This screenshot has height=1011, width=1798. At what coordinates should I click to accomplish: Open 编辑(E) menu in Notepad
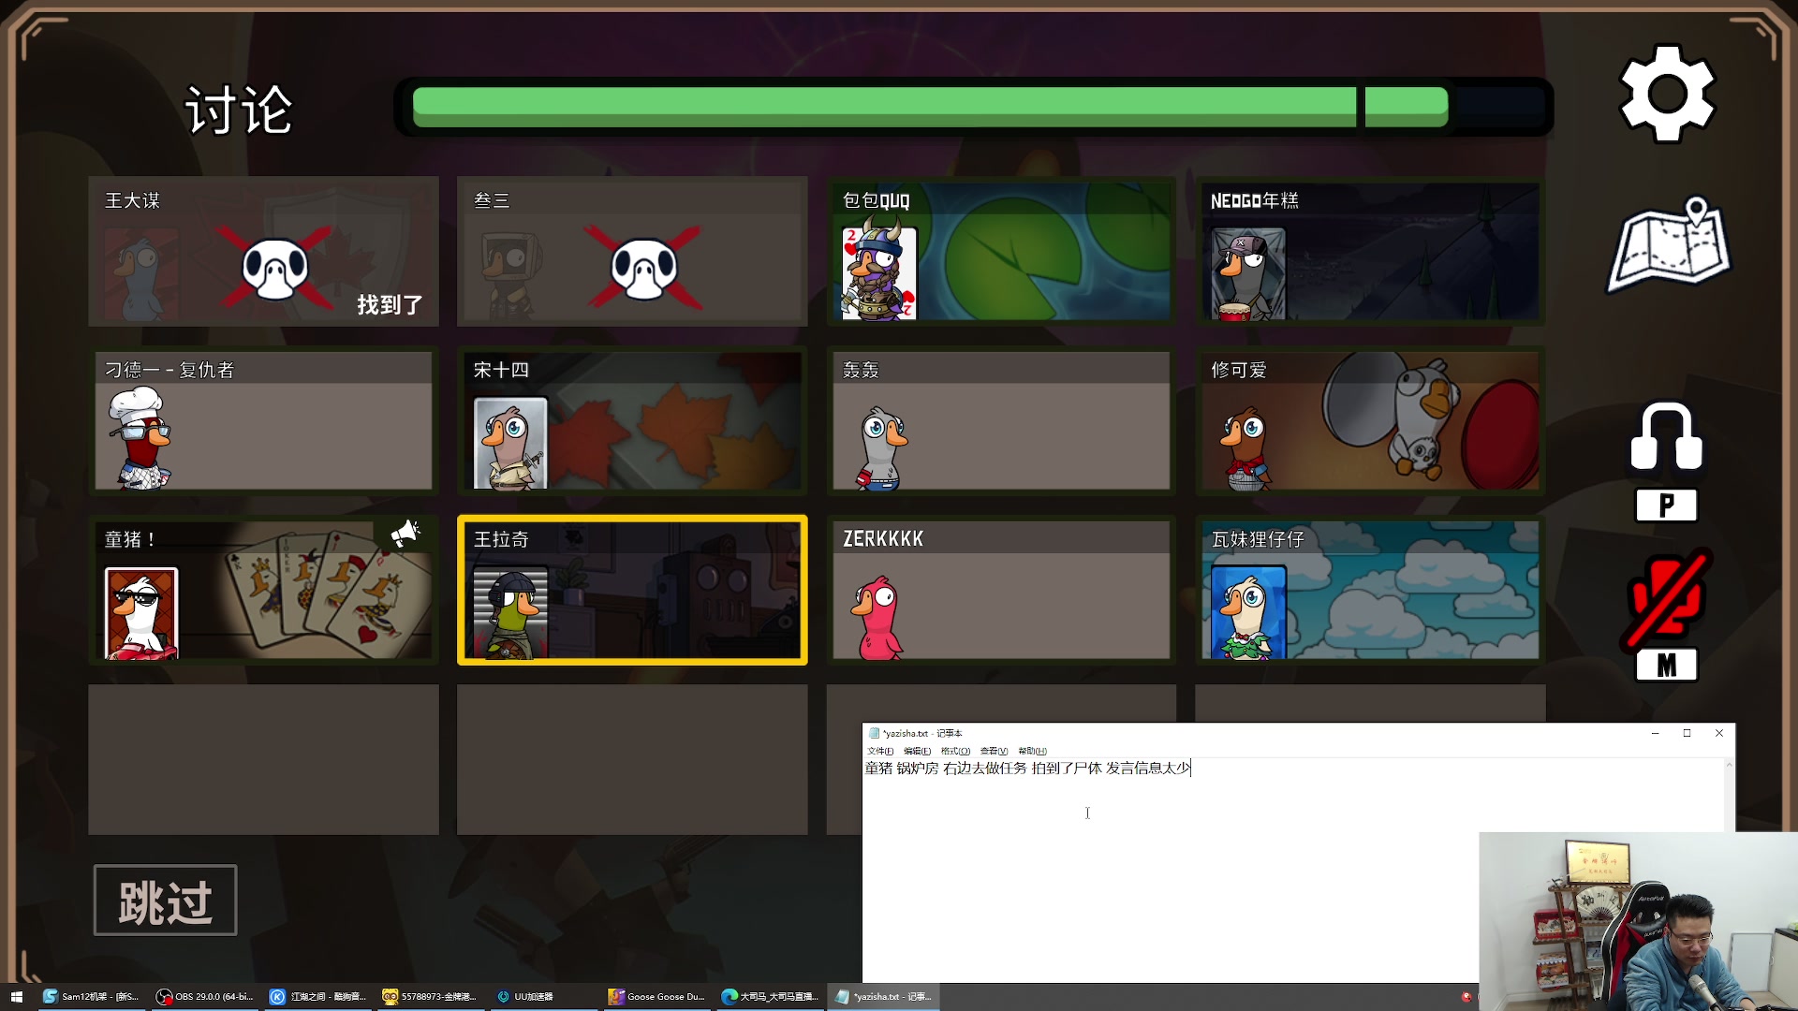(917, 751)
